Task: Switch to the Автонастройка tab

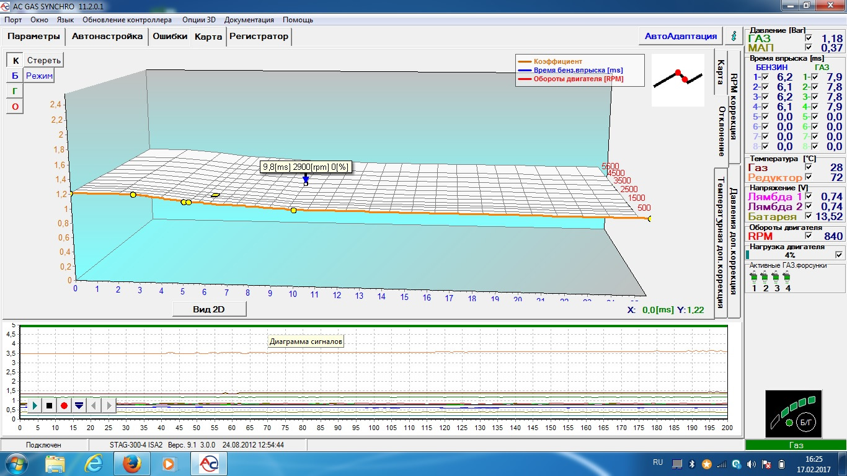Action: point(107,36)
